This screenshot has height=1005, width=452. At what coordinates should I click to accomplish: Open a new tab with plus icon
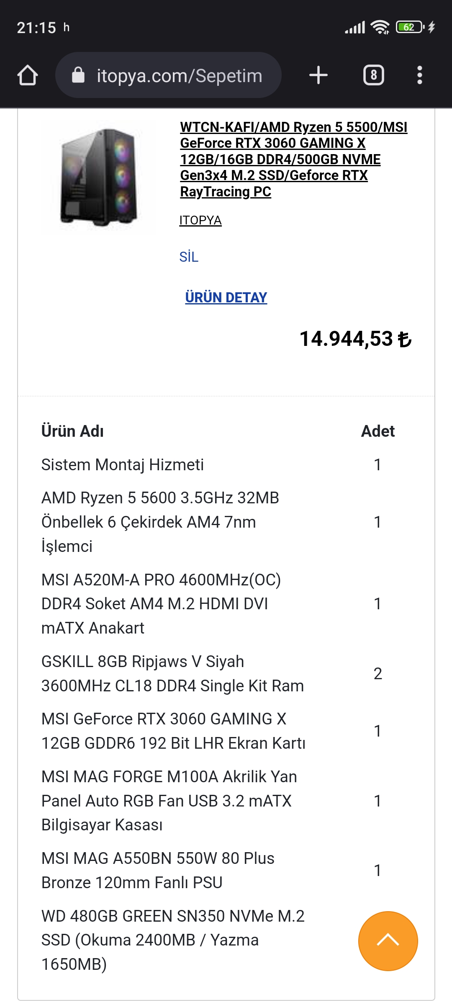[318, 75]
